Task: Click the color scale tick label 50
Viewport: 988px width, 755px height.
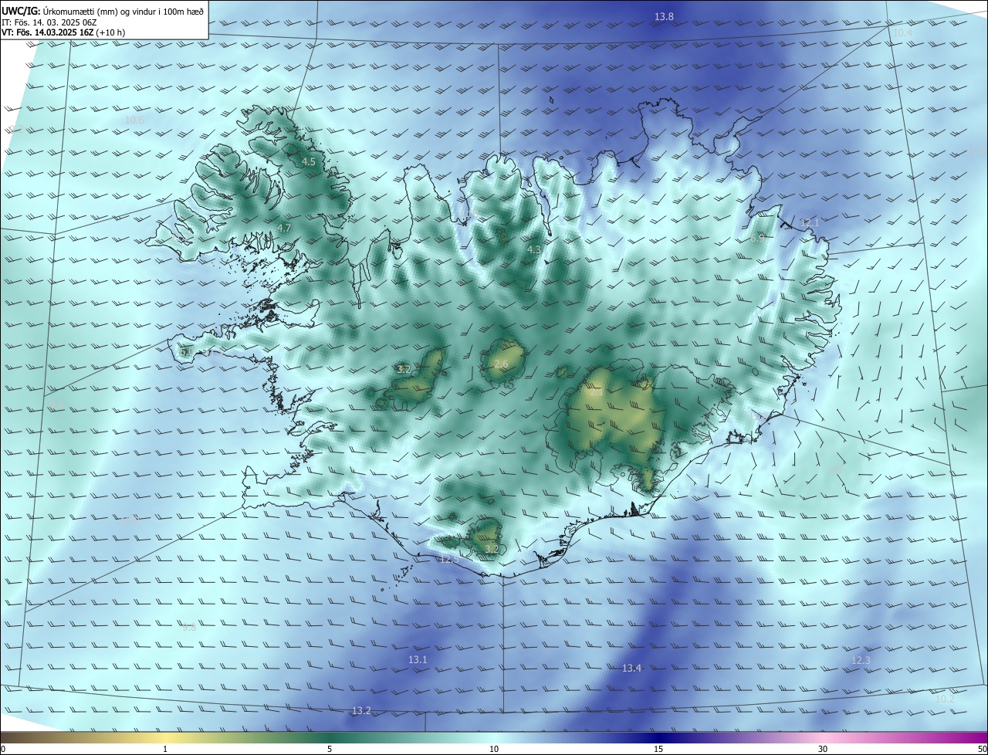Action: pos(982,749)
